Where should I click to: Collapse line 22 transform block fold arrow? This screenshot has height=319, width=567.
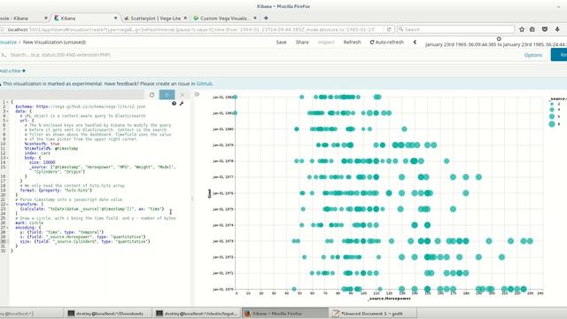pyautogui.click(x=8, y=205)
